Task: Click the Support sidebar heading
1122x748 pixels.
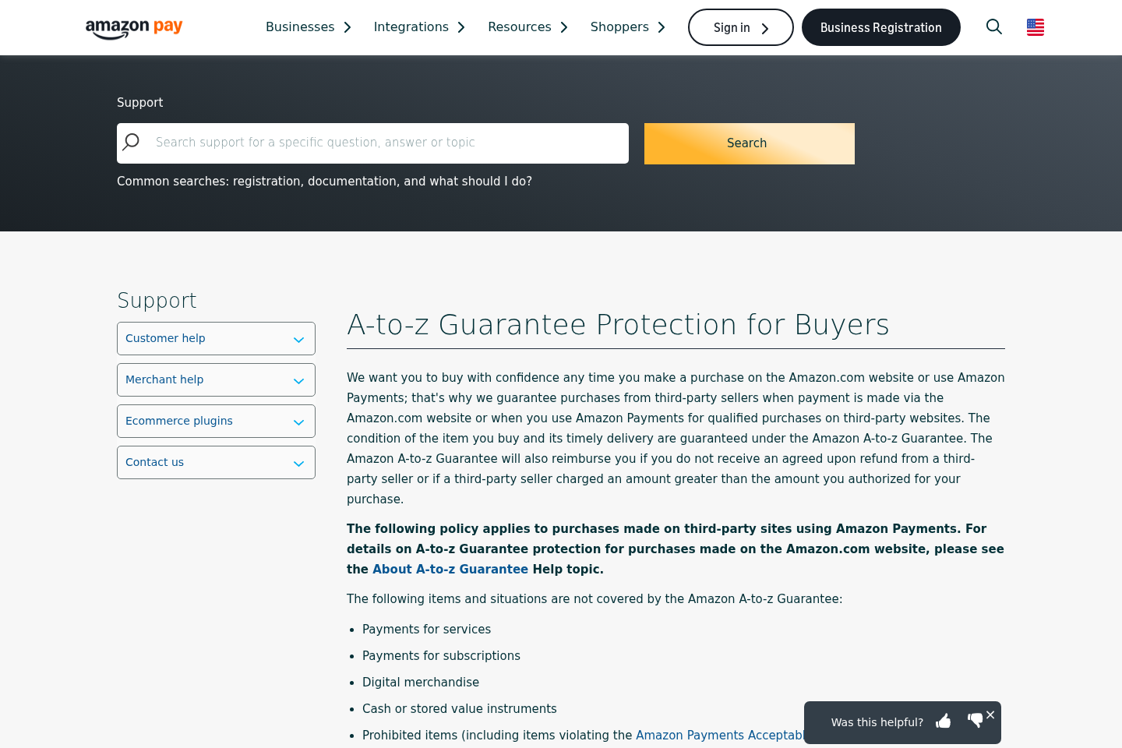Action: pos(157,300)
